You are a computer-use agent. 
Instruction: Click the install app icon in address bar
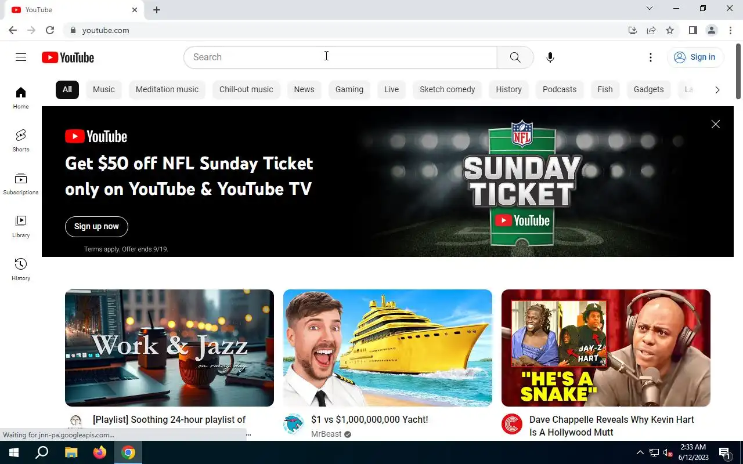(x=633, y=30)
